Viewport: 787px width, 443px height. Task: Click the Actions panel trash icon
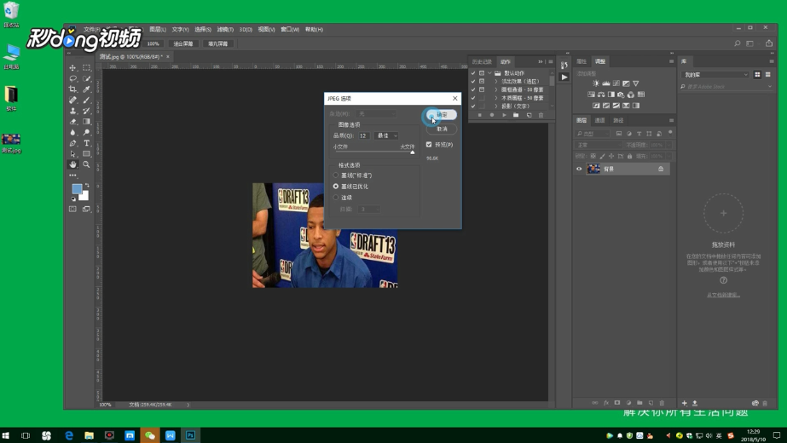pos(541,115)
